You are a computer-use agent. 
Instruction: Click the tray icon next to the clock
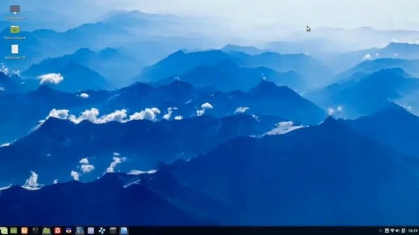pyautogui.click(x=403, y=230)
